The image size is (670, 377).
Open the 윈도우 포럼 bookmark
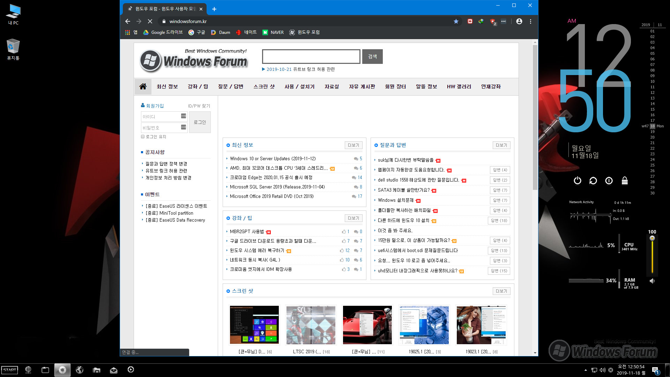tap(305, 32)
